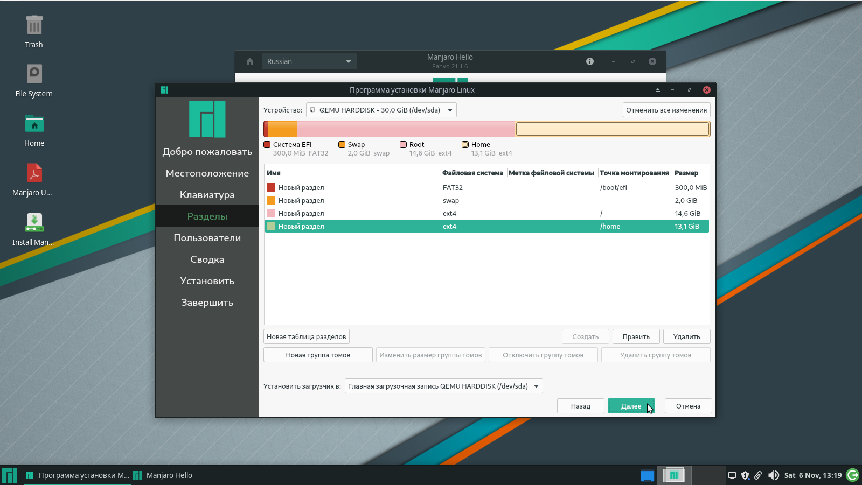The width and height of the screenshot is (862, 485).
Task: Click the Назад button
Action: [580, 406]
